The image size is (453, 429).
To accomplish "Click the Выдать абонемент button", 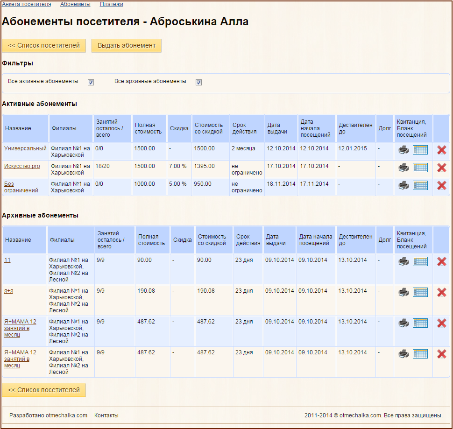I will (127, 46).
